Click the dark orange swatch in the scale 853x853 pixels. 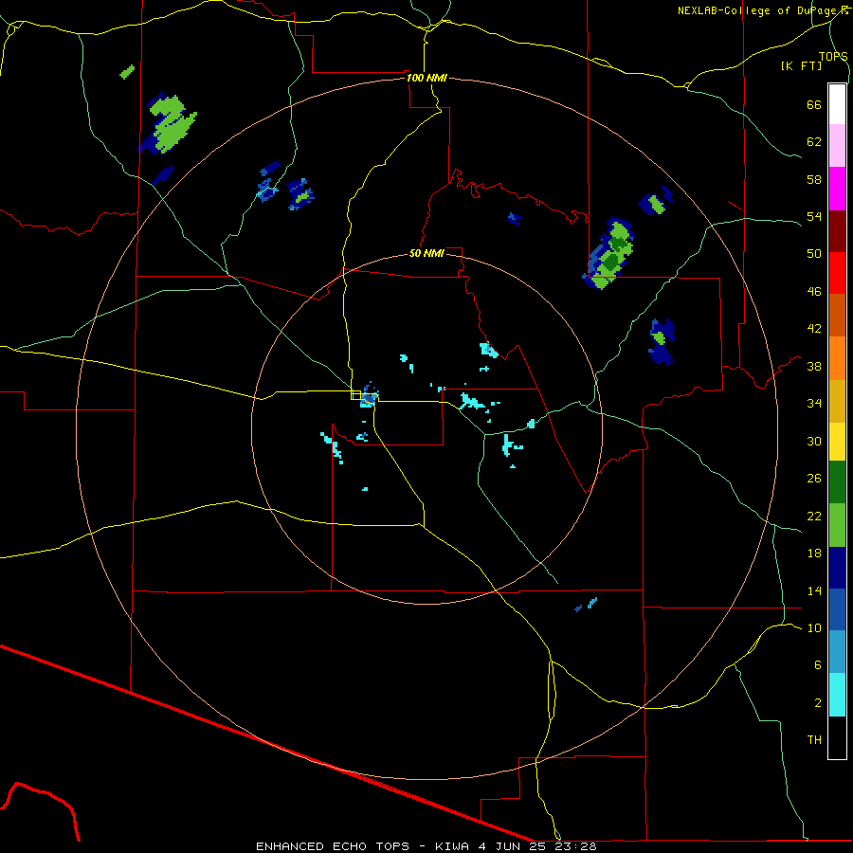[837, 315]
